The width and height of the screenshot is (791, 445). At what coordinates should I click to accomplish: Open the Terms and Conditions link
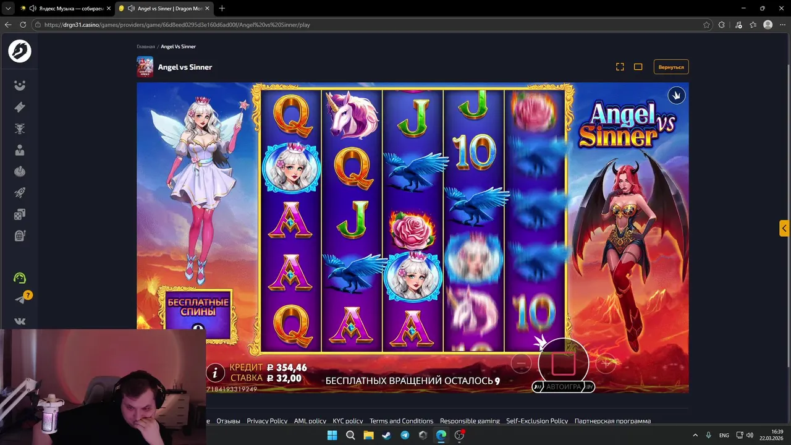tap(402, 421)
